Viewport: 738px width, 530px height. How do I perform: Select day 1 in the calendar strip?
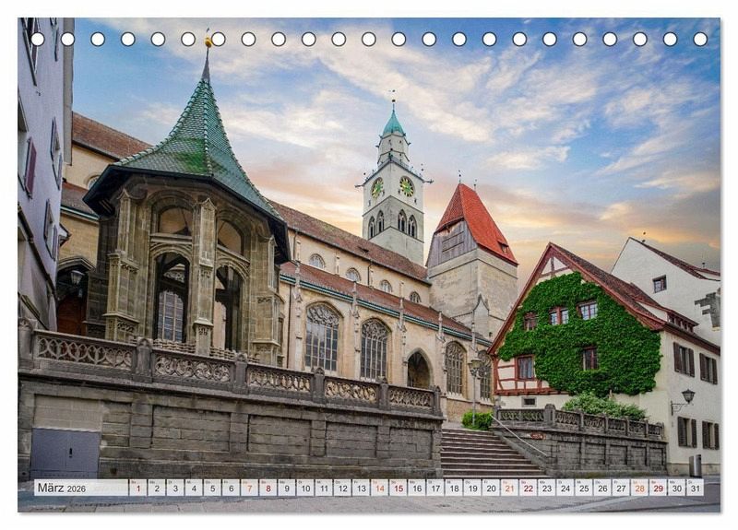[137, 488]
